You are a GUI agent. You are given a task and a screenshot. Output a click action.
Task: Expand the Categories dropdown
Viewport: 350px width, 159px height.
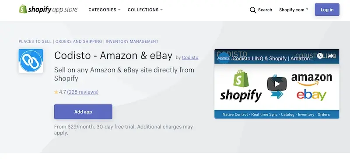pyautogui.click(x=105, y=10)
